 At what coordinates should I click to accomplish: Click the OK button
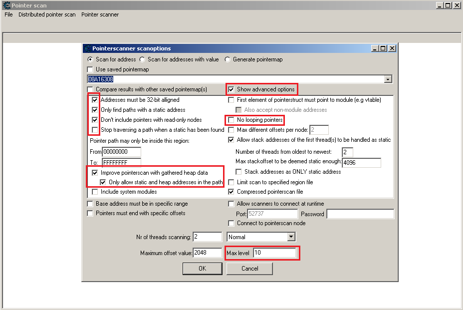[x=202, y=269]
